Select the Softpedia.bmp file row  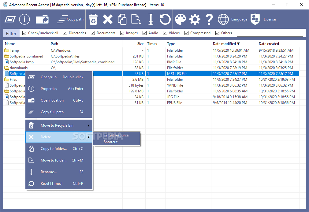click(151, 62)
